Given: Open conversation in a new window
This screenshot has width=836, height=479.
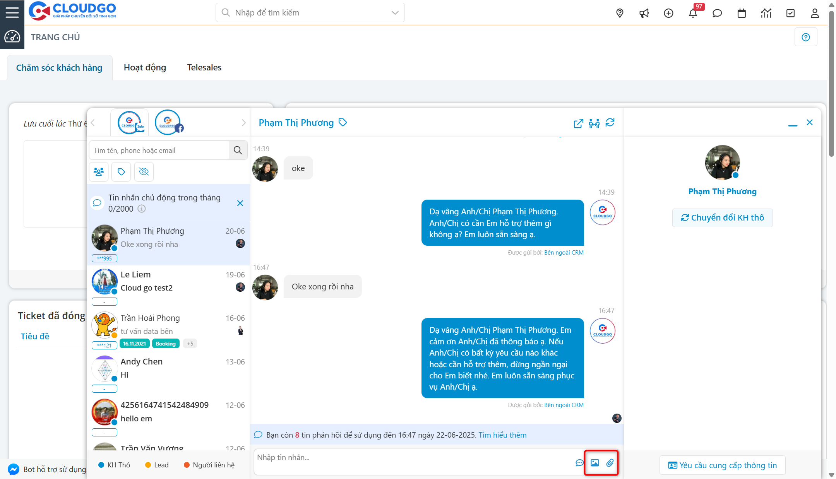Looking at the screenshot, I should [x=578, y=123].
